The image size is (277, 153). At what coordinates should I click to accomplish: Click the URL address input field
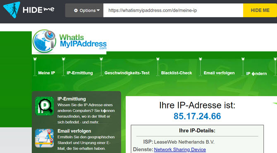tap(173, 10)
